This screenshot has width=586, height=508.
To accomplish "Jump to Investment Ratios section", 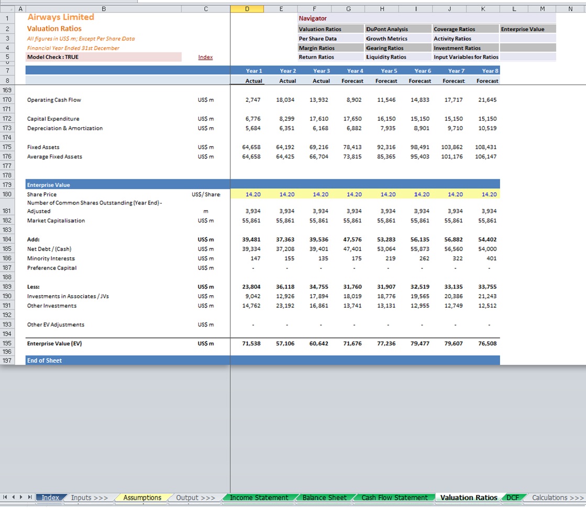I will pyautogui.click(x=466, y=48).
